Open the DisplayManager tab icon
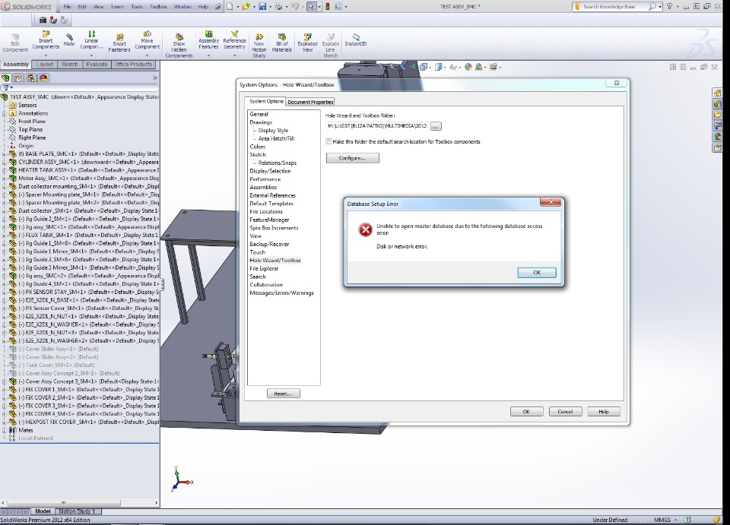The height and width of the screenshot is (525, 730). 43,78
